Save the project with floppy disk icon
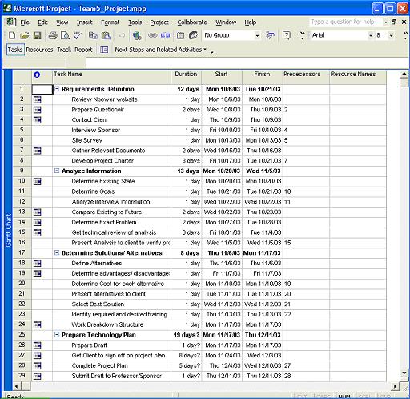This screenshot has height=399, width=410. pyautogui.click(x=37, y=35)
